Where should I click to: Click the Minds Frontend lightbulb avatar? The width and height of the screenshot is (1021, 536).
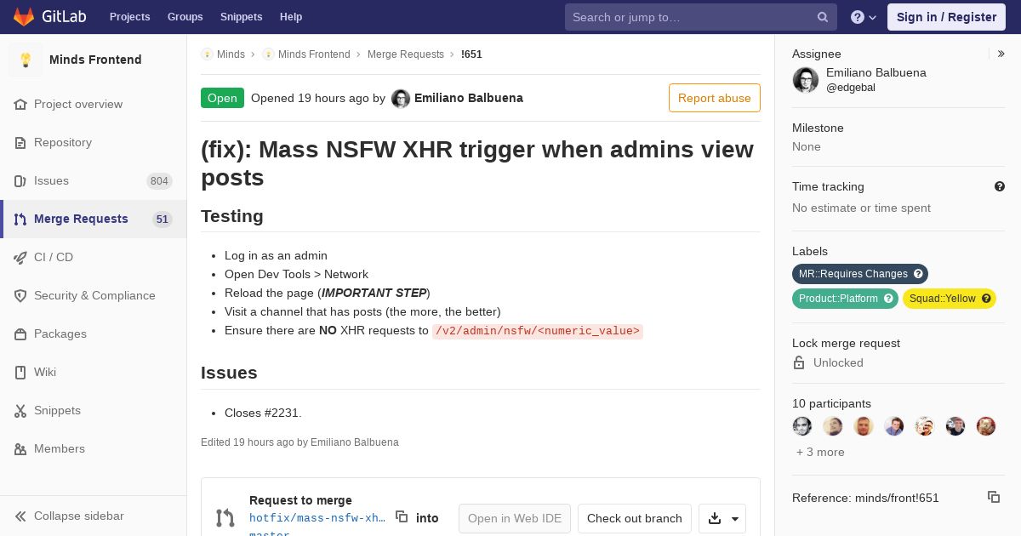(26, 60)
